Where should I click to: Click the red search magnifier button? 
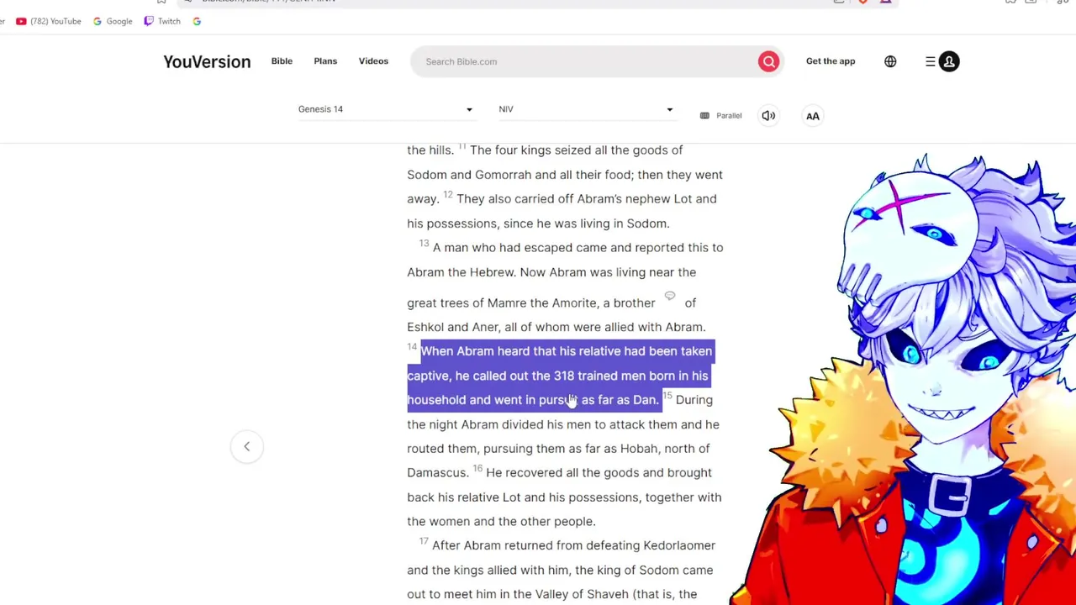point(768,61)
